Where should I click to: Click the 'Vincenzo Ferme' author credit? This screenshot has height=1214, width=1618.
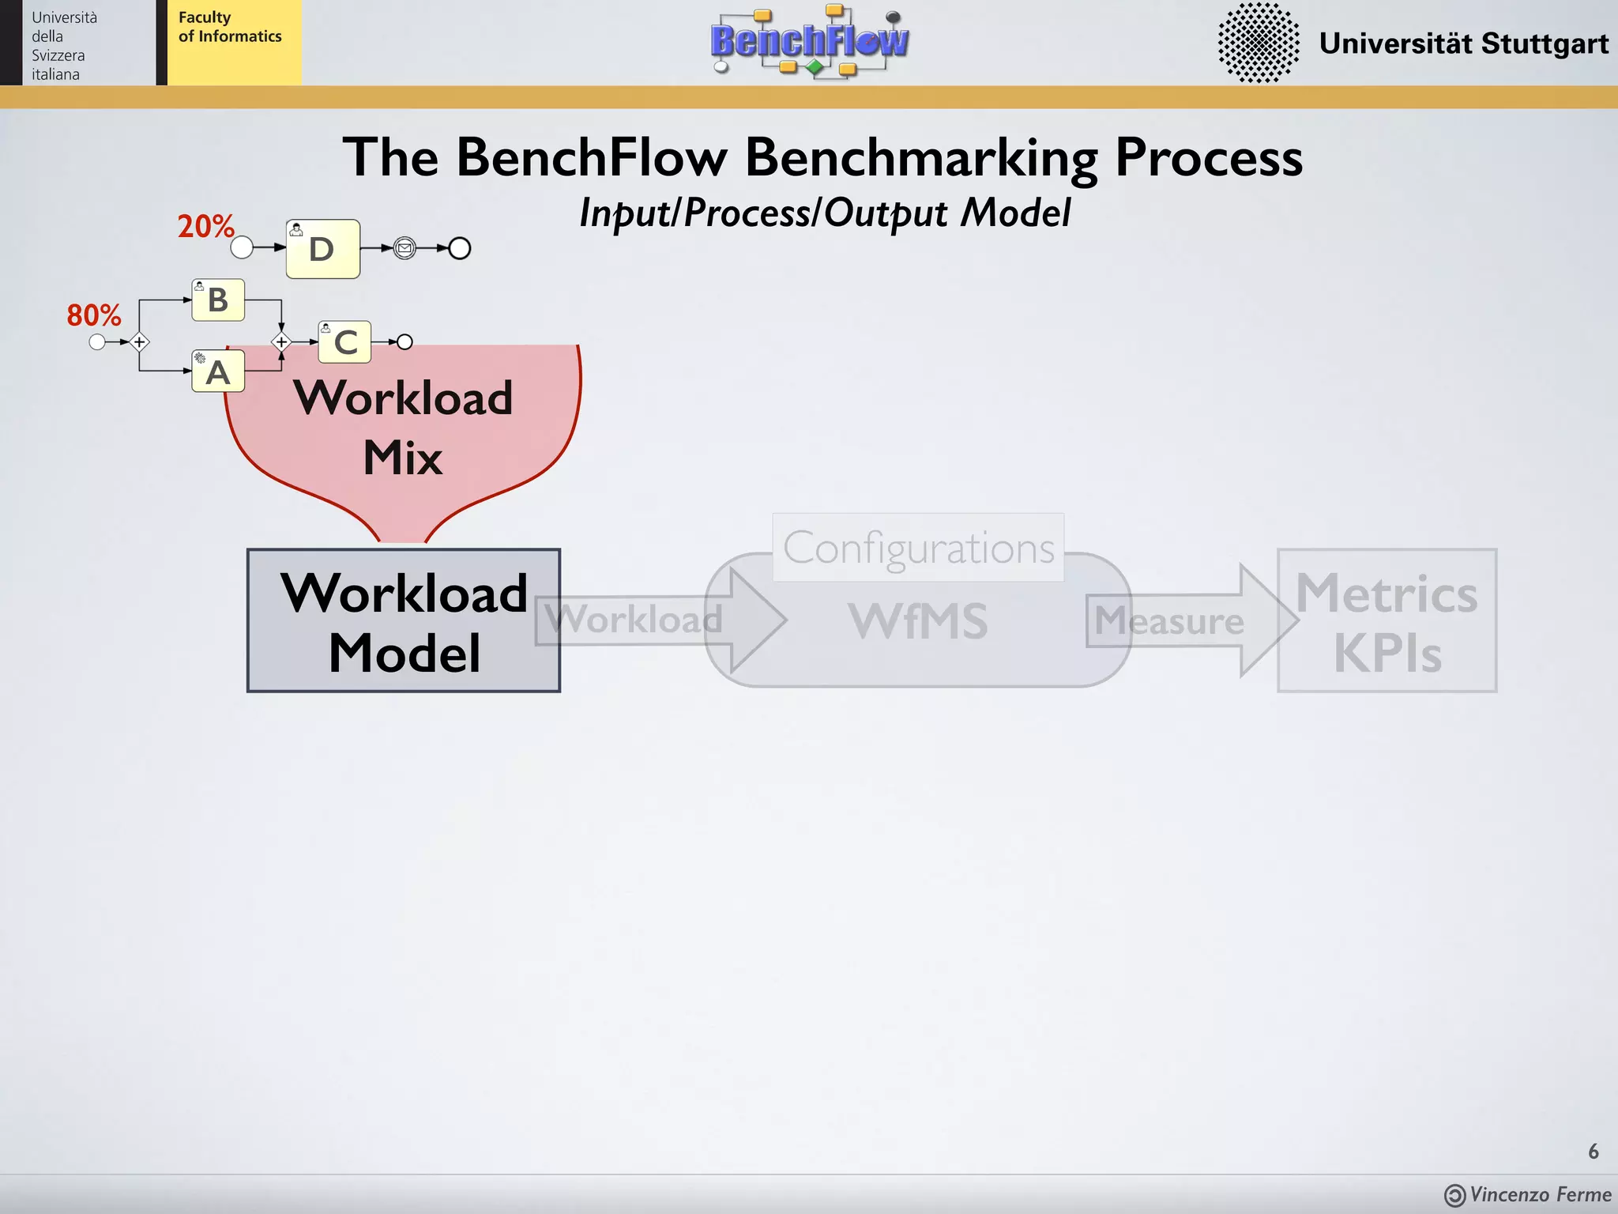1541,1194
